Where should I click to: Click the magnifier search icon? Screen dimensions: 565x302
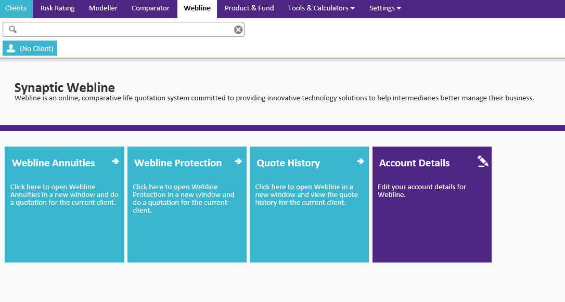coord(12,30)
